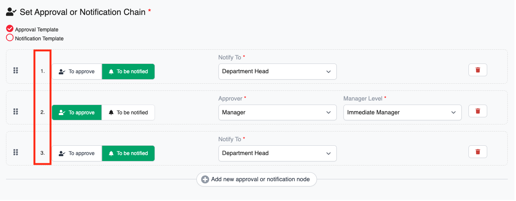Click "To approve" in row 2

[x=77, y=112]
